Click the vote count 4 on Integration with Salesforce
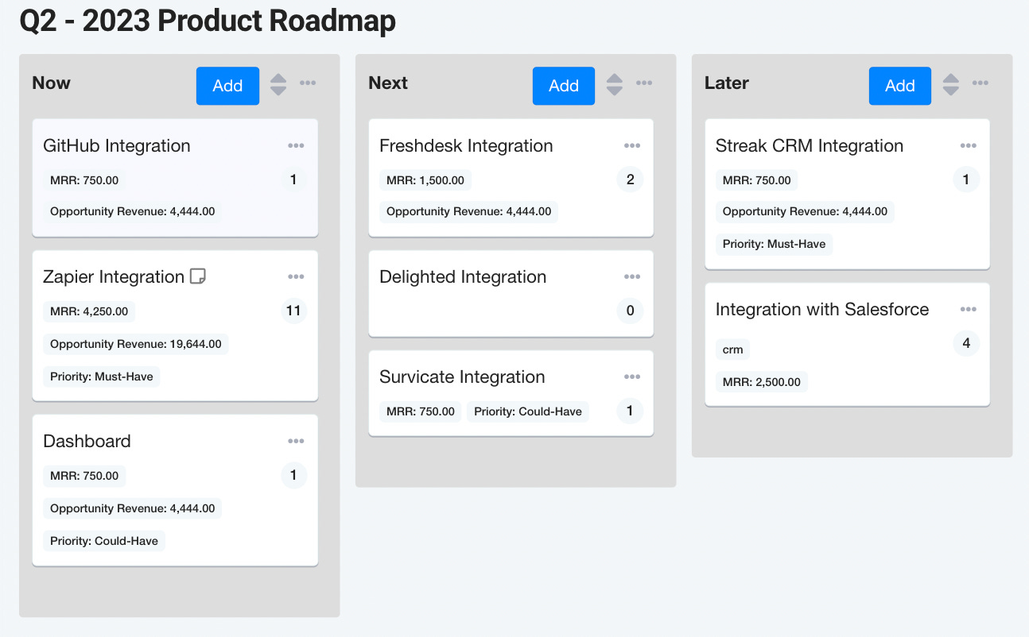Screen dimensions: 1029x637 [966, 343]
